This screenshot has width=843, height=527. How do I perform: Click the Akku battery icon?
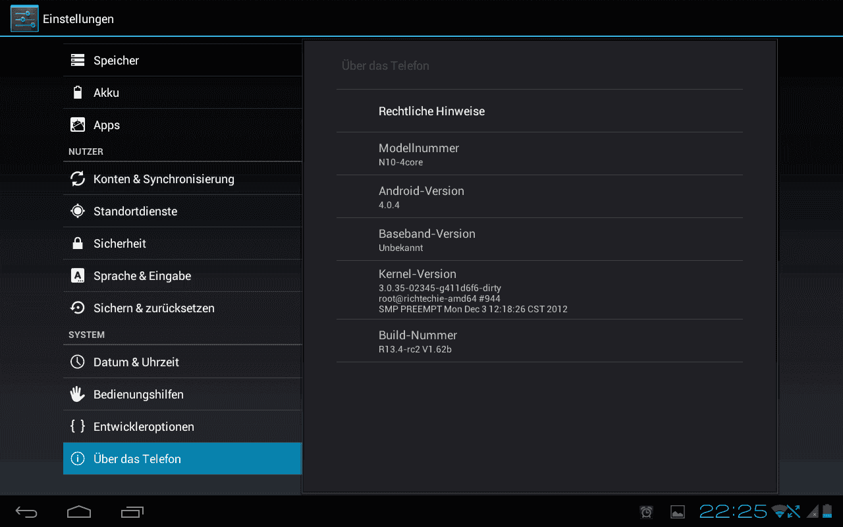(x=78, y=93)
